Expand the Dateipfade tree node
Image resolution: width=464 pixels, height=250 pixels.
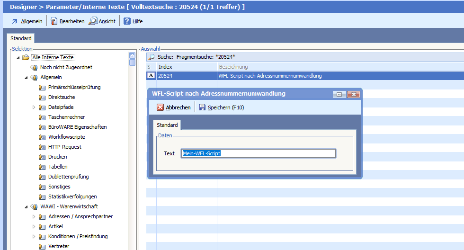coord(34,107)
